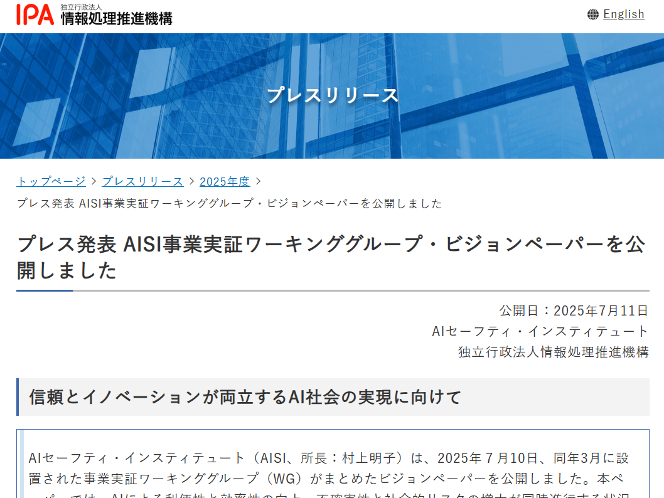Click the current page breadcrumb text

(x=229, y=203)
